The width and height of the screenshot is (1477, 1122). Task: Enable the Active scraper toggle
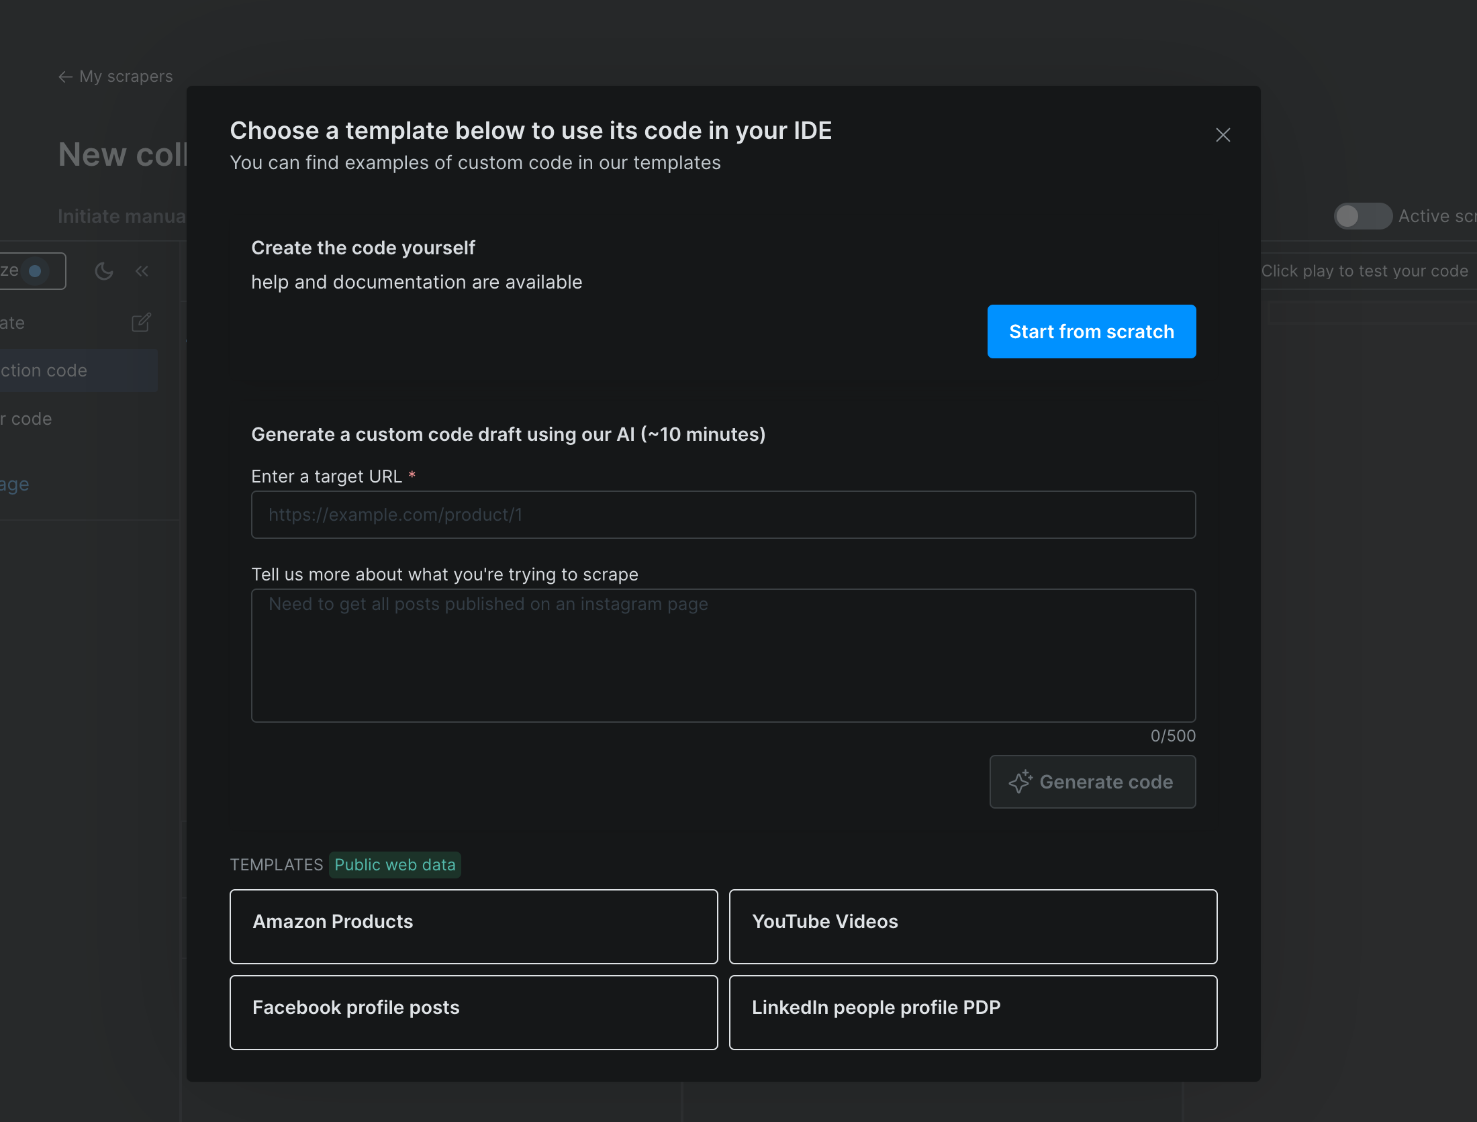coord(1362,215)
